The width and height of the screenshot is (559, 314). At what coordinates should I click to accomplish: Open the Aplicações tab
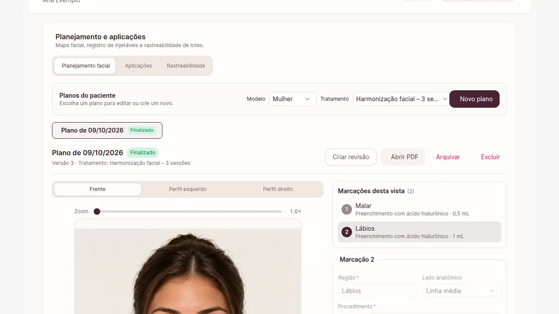coord(138,66)
